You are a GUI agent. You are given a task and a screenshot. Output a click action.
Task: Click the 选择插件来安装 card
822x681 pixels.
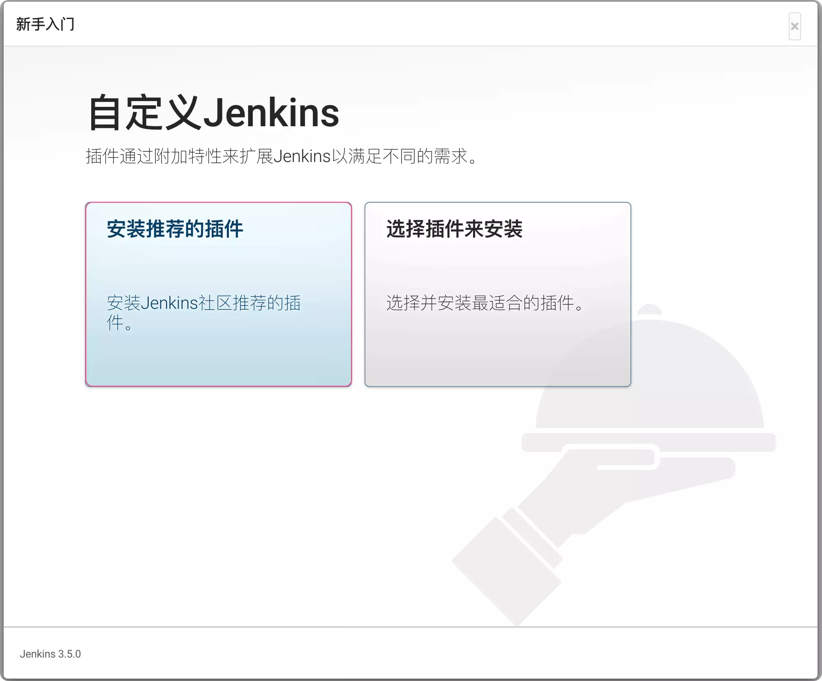[x=498, y=294]
